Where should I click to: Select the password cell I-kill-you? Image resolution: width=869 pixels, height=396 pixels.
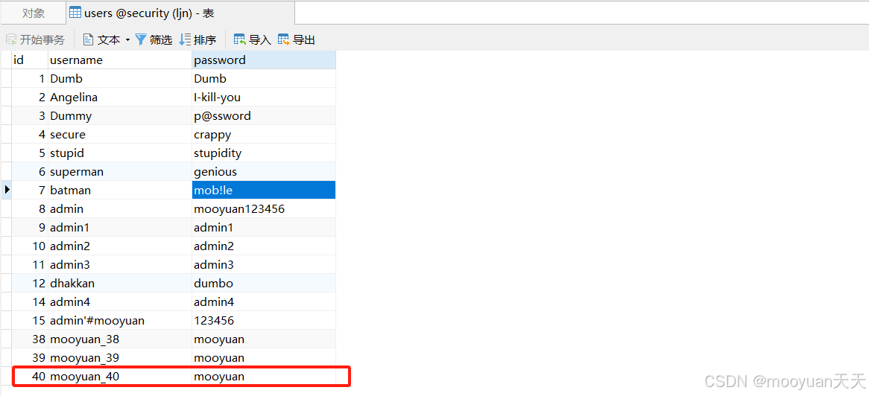tap(264, 98)
